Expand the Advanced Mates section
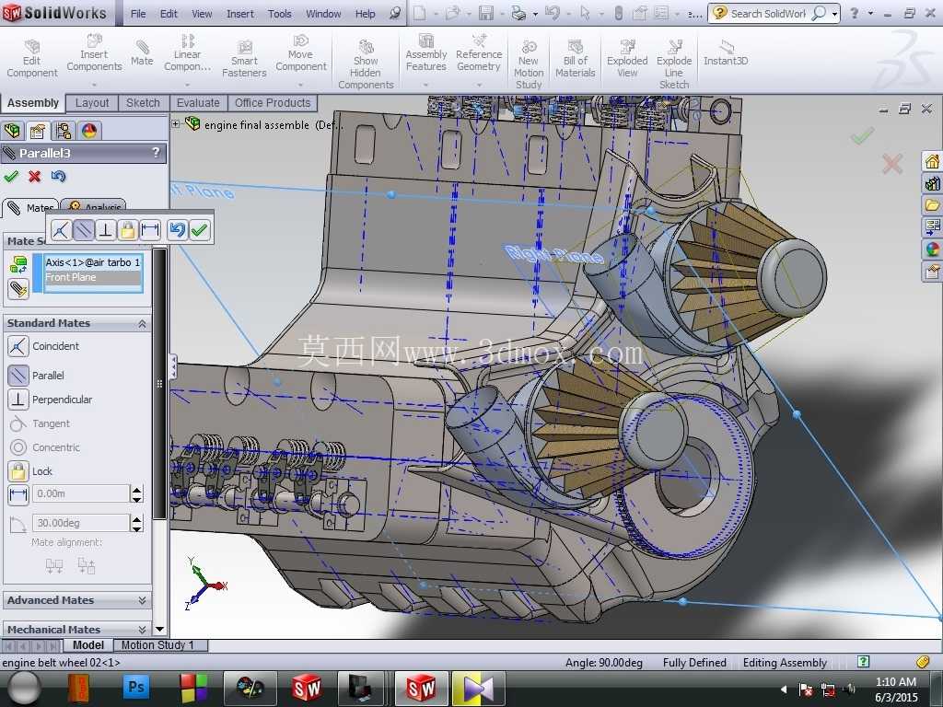943x707 pixels. pyautogui.click(x=77, y=600)
